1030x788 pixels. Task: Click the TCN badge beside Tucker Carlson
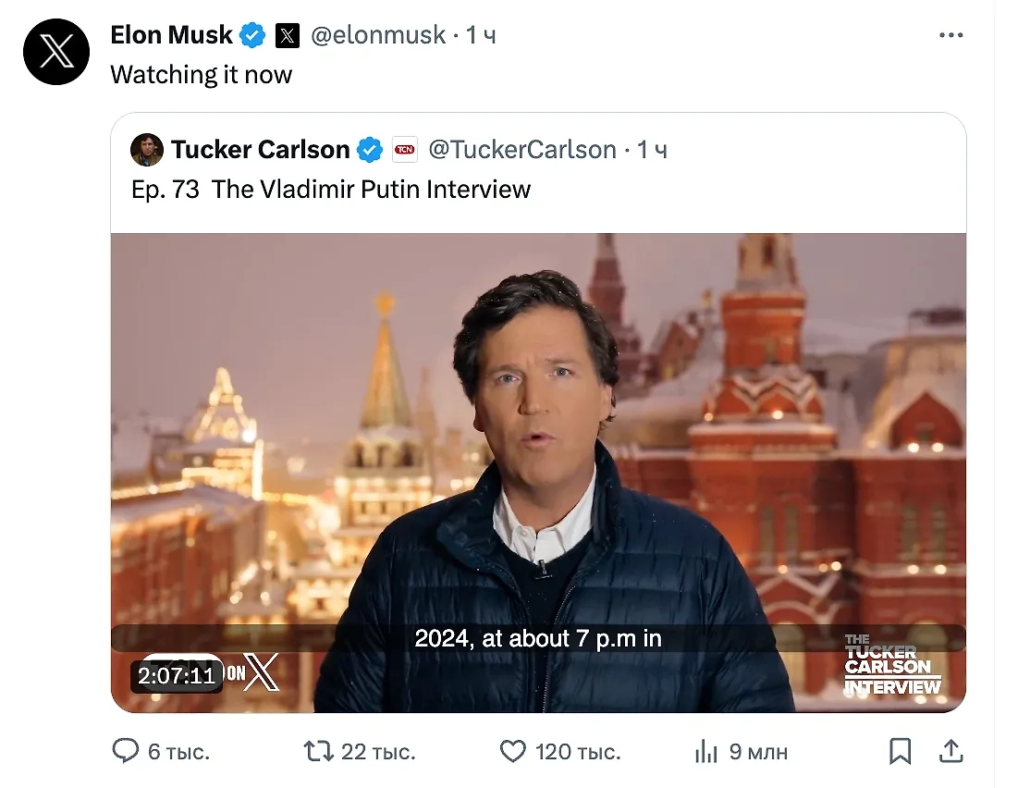[x=404, y=149]
